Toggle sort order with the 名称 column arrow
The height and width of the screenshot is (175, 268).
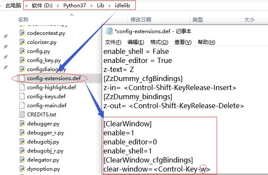(x=72, y=15)
